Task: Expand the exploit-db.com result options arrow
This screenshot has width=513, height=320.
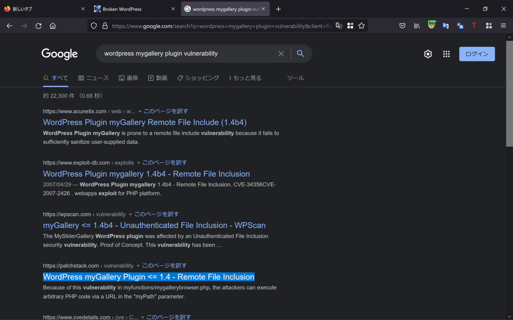Action: [139, 163]
